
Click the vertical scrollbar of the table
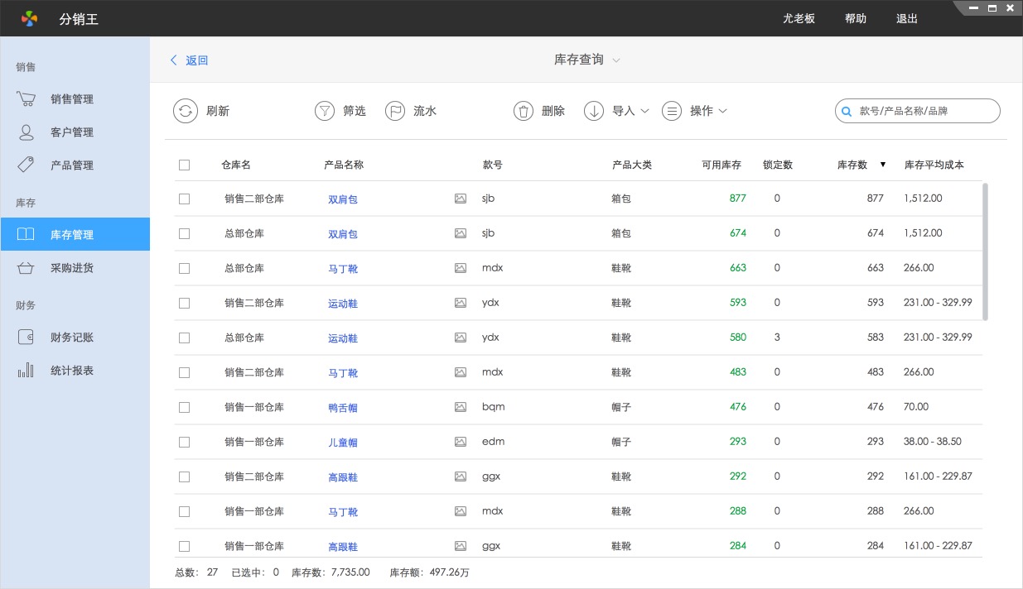[x=985, y=251]
